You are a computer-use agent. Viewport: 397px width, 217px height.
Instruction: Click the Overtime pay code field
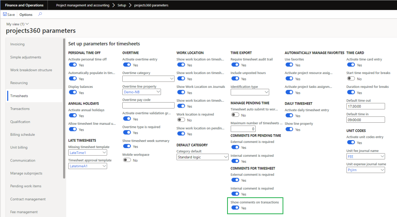[x=148, y=105]
